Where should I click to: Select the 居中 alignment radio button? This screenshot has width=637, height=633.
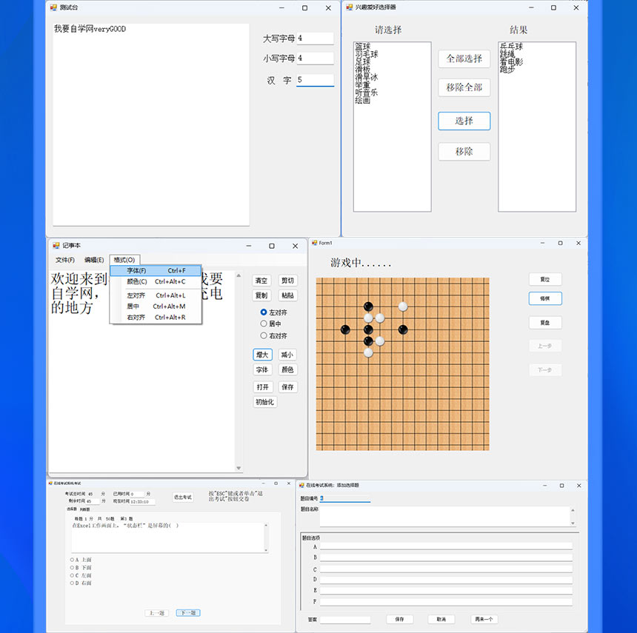(x=264, y=324)
